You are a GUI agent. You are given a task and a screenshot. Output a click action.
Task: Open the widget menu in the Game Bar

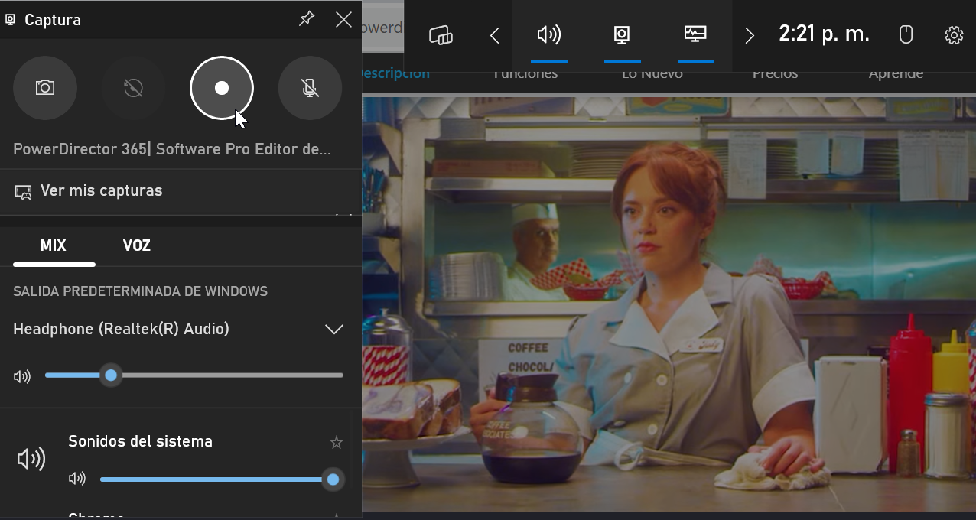click(441, 35)
